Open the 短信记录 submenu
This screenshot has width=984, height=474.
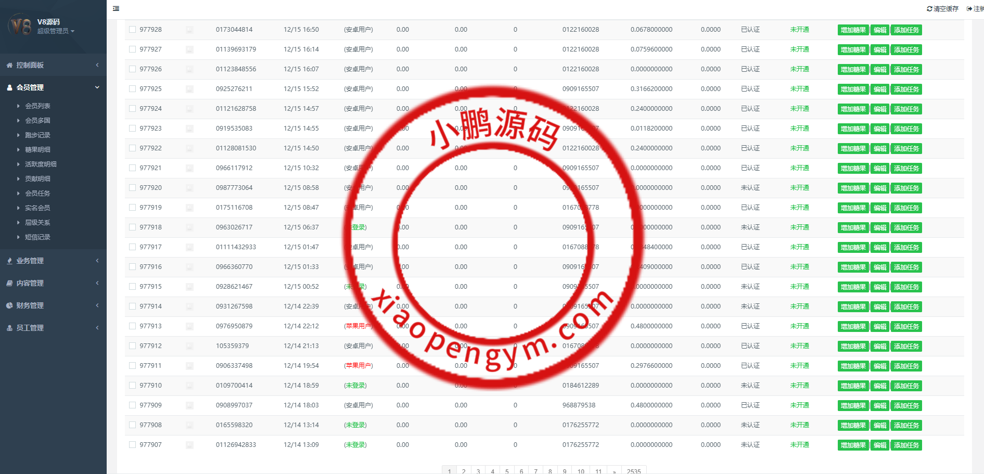(x=37, y=237)
